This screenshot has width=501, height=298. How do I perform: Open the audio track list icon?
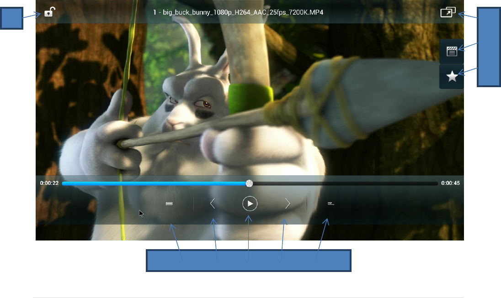coord(330,204)
